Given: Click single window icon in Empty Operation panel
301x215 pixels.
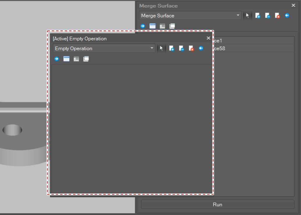Looking at the screenshot, I should 66,59.
